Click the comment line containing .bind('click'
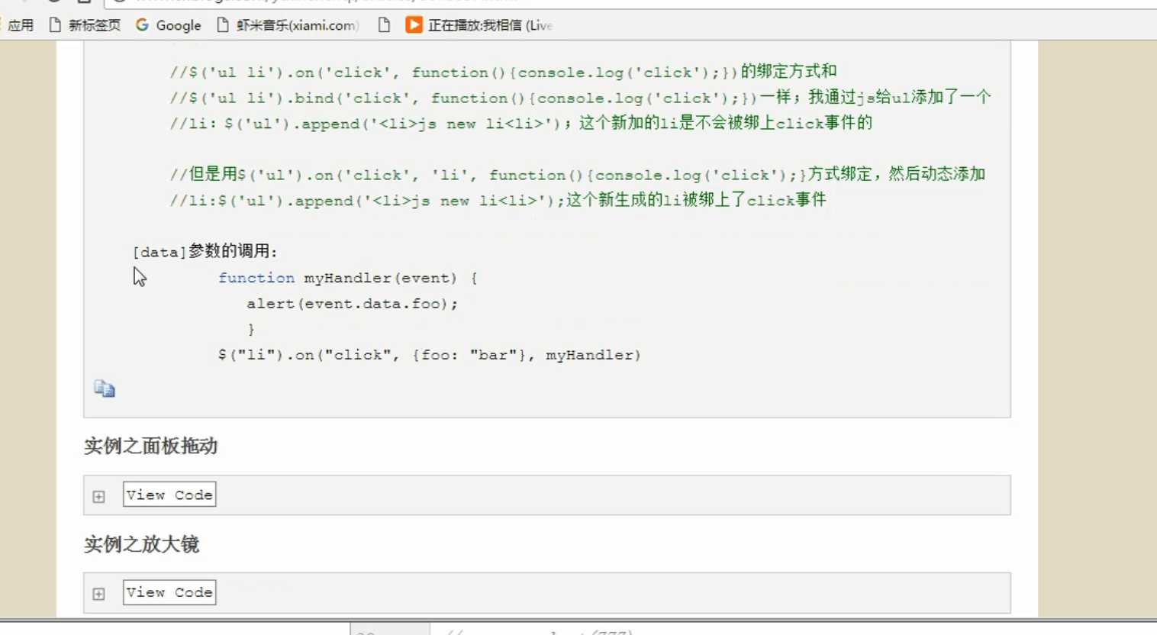Viewport: 1157px width, 635px height. 580,98
